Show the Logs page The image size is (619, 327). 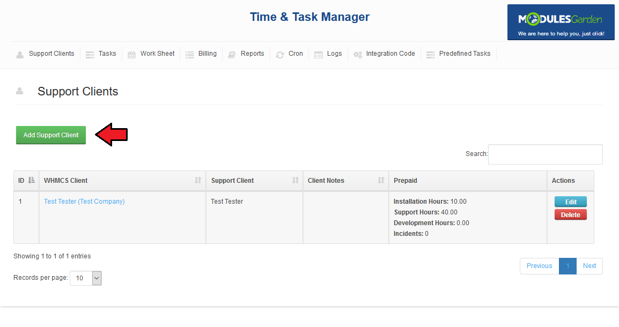point(334,54)
